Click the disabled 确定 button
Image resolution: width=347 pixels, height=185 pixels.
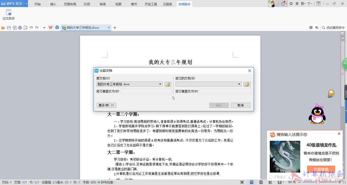219,105
